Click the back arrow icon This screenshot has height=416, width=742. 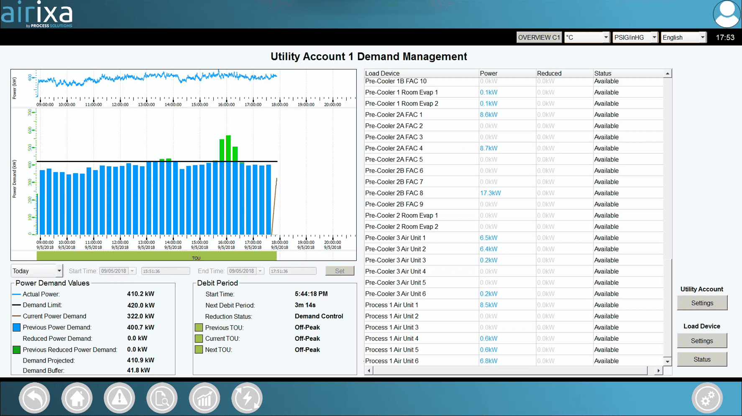click(35, 398)
